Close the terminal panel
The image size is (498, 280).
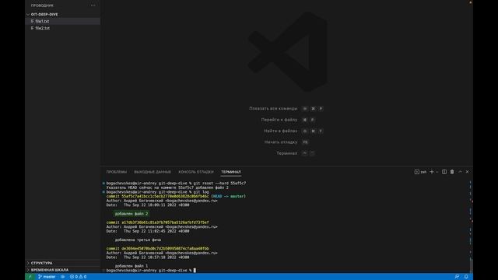pyautogui.click(x=467, y=172)
